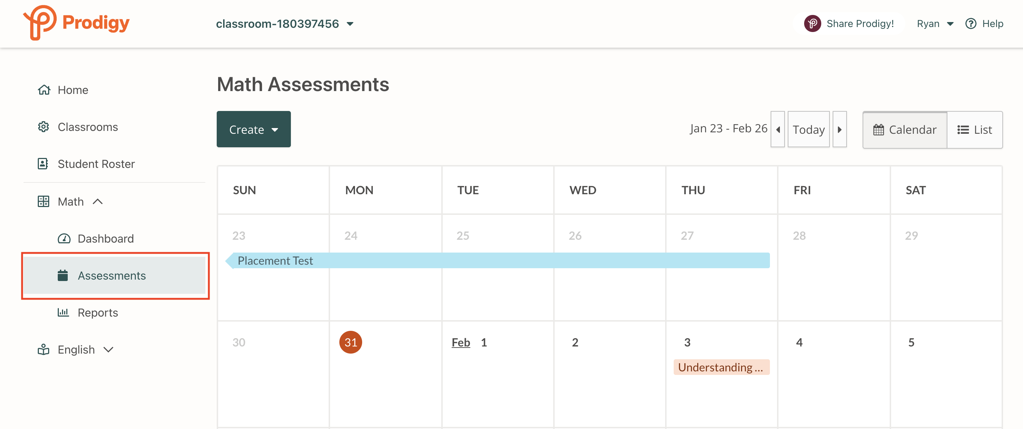Open the Understanding assessment on February 3

(721, 367)
